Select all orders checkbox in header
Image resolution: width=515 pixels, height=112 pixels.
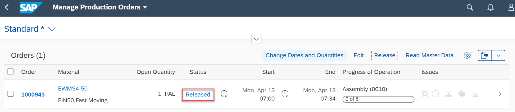pos(11,72)
